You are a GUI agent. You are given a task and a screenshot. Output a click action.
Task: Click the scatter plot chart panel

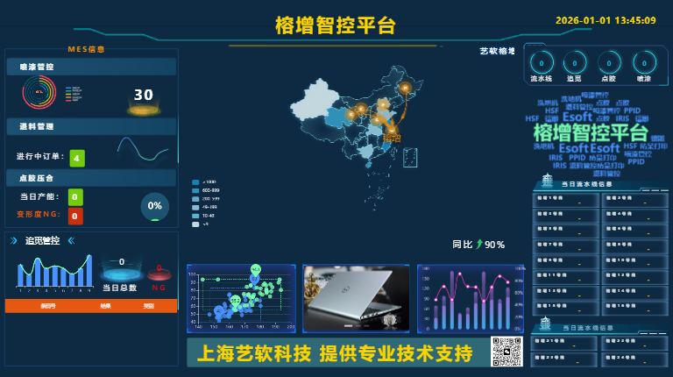pyautogui.click(x=242, y=298)
